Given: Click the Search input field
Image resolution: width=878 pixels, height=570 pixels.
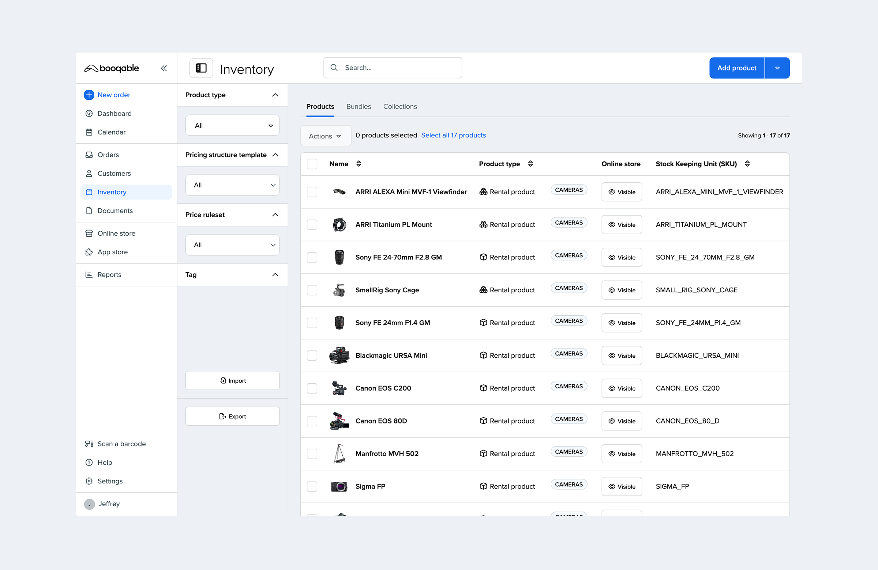Looking at the screenshot, I should tap(398, 68).
